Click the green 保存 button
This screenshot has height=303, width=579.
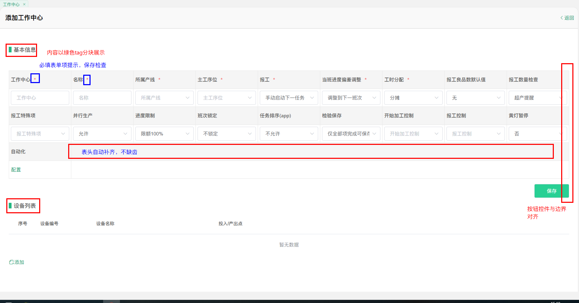[551, 191]
